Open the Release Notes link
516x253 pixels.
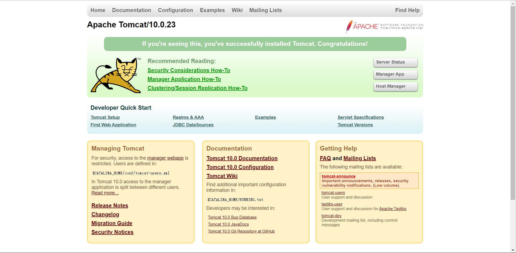tap(110, 206)
